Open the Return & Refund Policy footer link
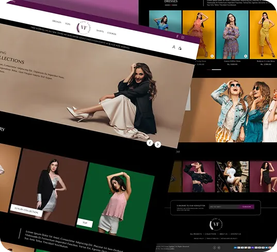This screenshot has height=252, width=277. 230,239
